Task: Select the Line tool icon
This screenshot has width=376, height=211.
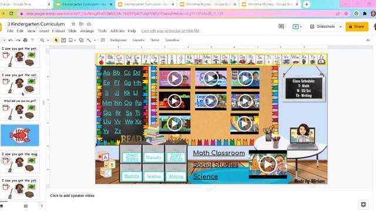Action: tap(89, 40)
